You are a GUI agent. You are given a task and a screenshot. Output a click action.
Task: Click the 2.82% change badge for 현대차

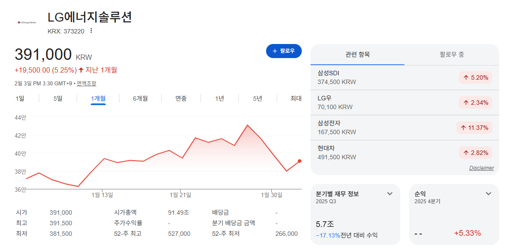click(x=475, y=153)
